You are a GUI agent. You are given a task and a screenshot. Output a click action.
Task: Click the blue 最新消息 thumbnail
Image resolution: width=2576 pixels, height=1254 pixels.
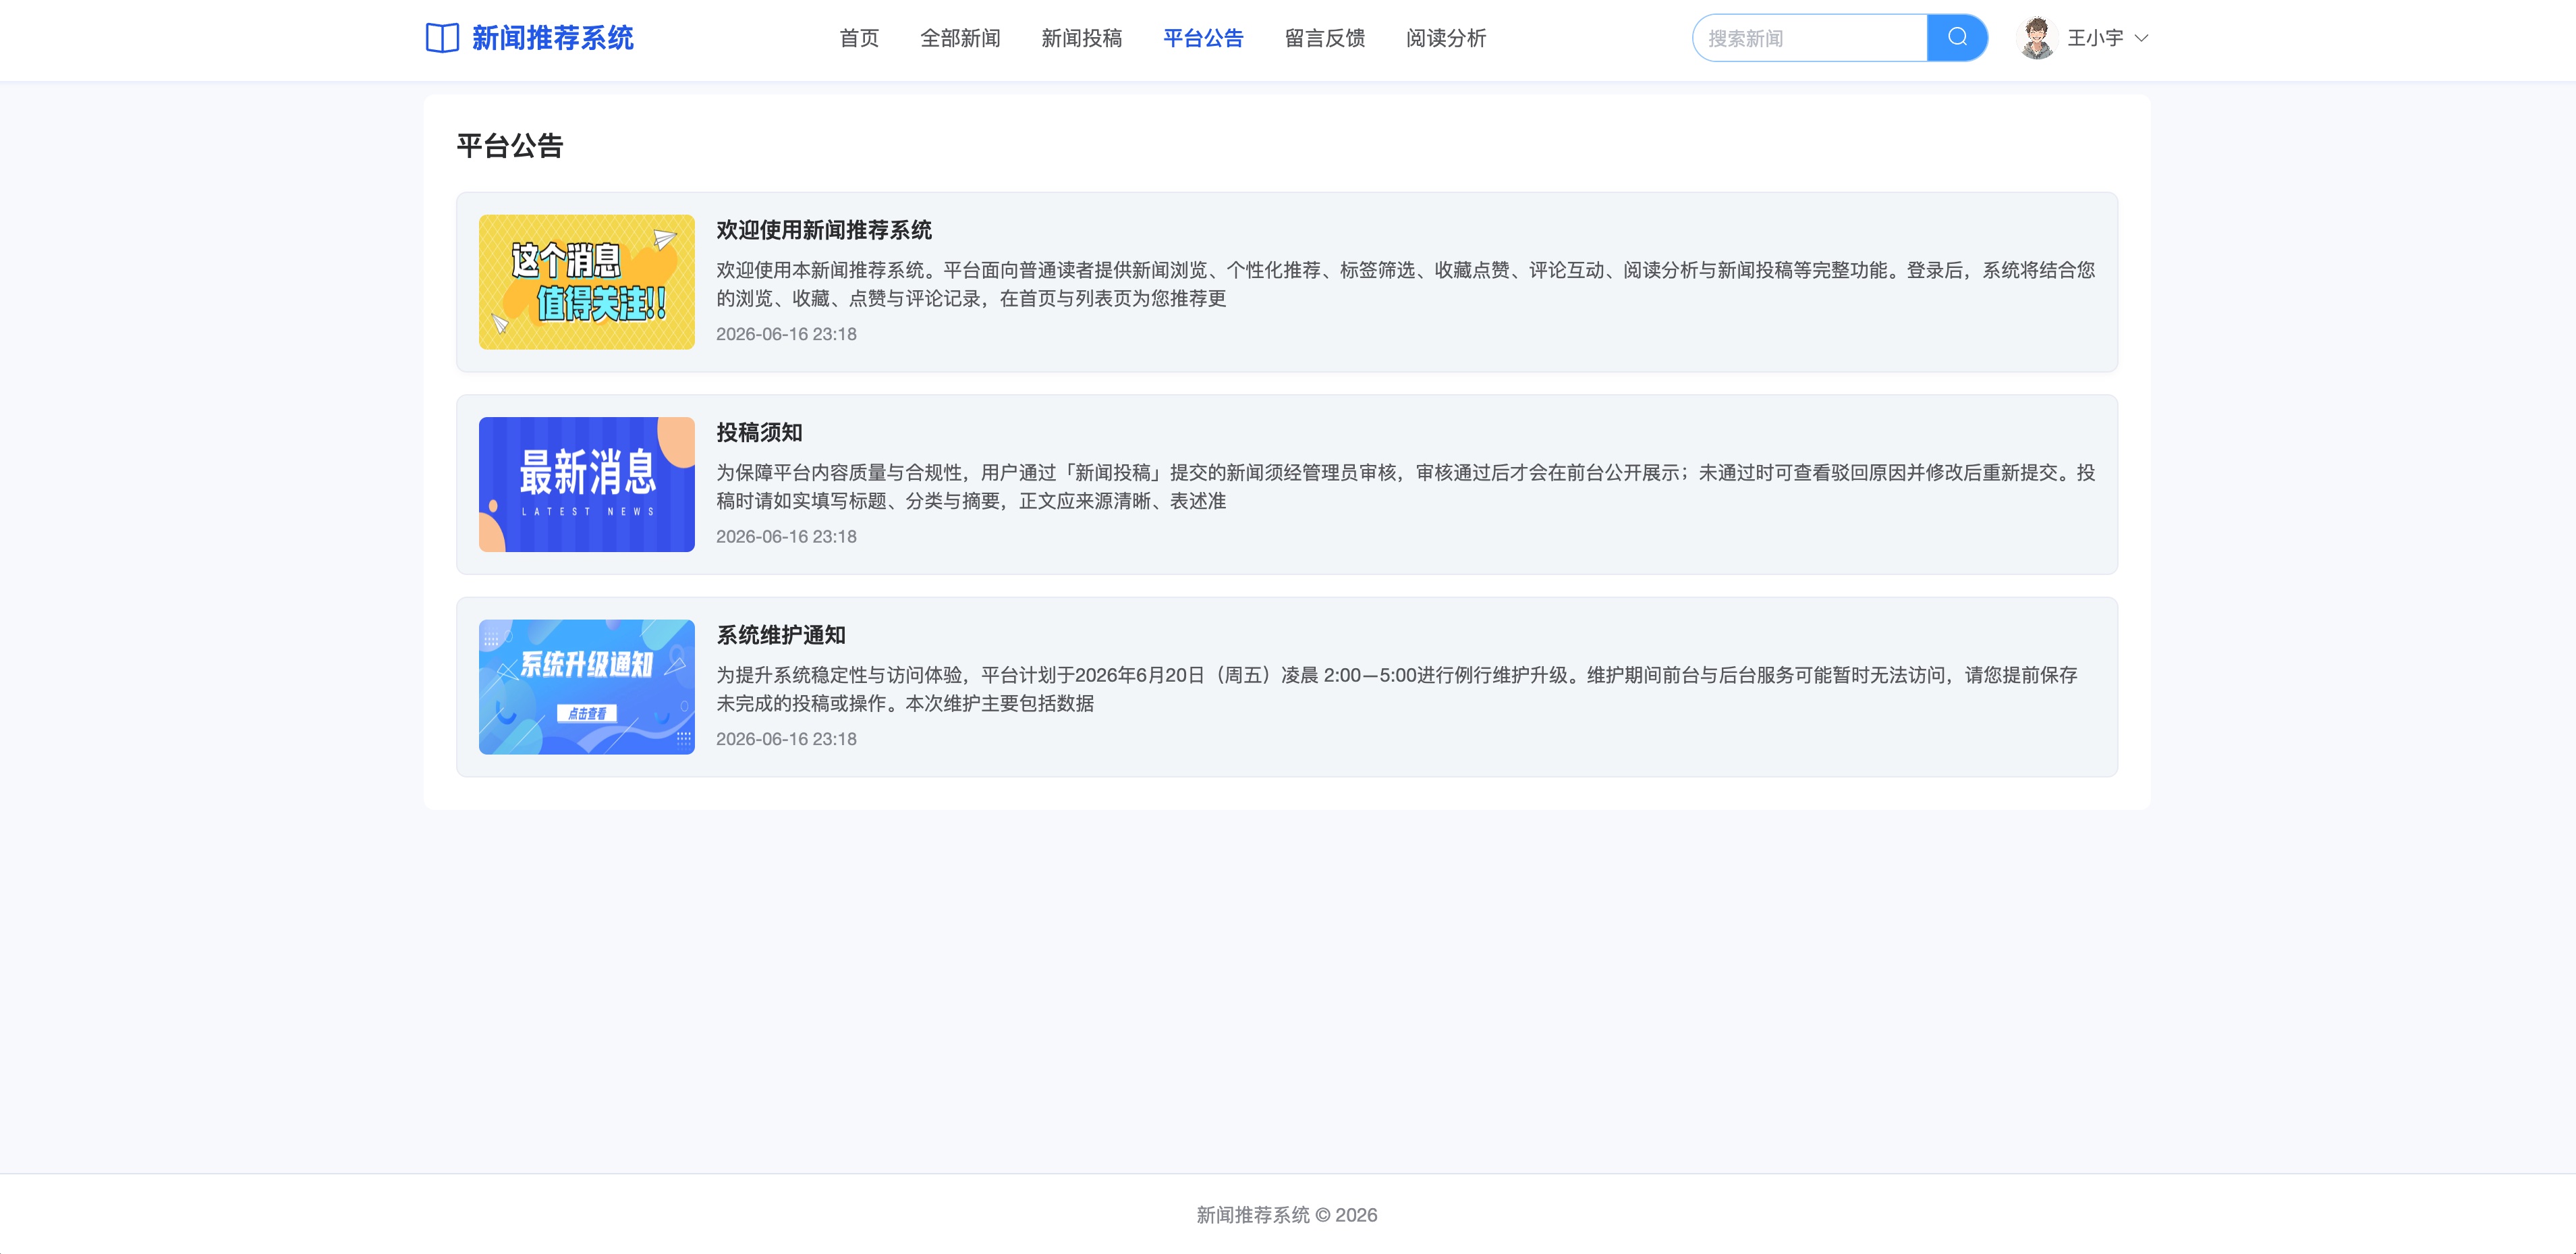(587, 484)
